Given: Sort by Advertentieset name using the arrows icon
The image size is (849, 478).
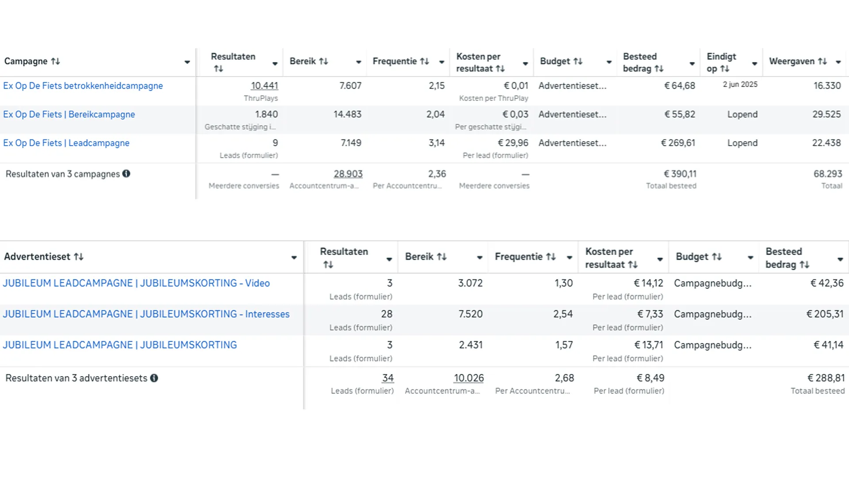Looking at the screenshot, I should (79, 257).
